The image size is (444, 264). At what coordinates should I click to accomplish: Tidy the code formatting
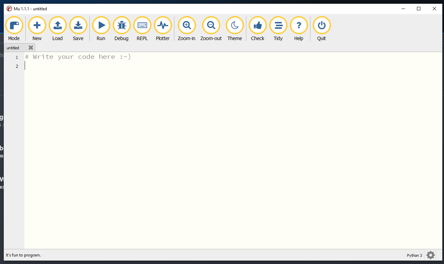pos(278,25)
